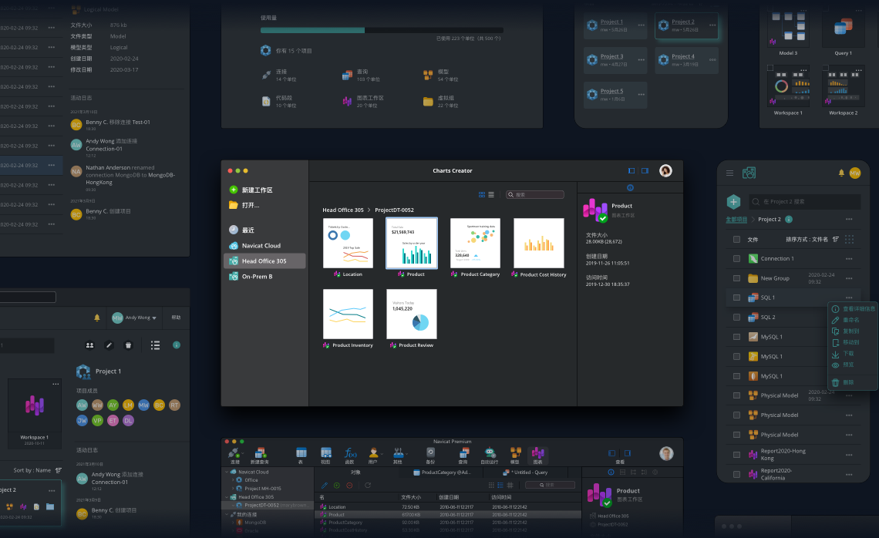Viewport: 879px width, 538px height.
Task: Open the Project 5 card link
Action: click(x=611, y=92)
